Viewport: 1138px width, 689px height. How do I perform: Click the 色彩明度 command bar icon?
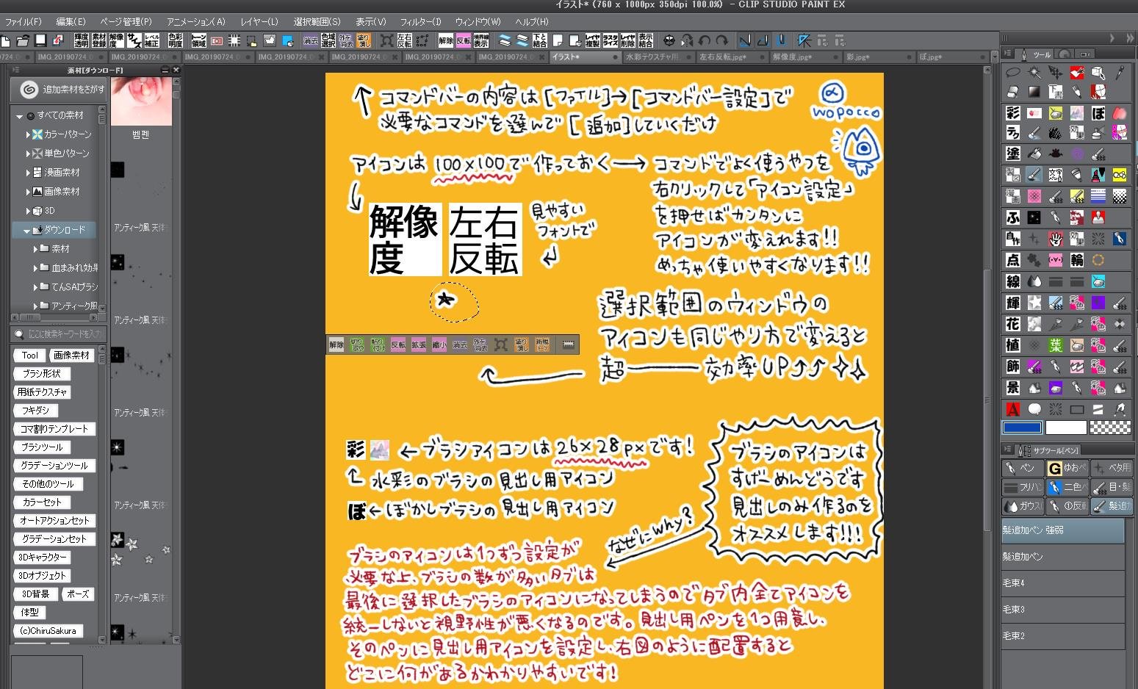(x=176, y=40)
